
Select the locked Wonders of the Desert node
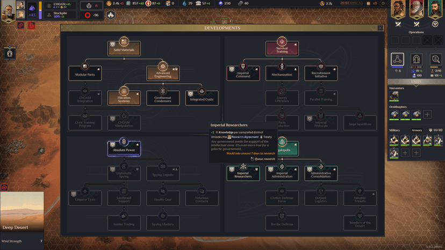(x=360, y=223)
